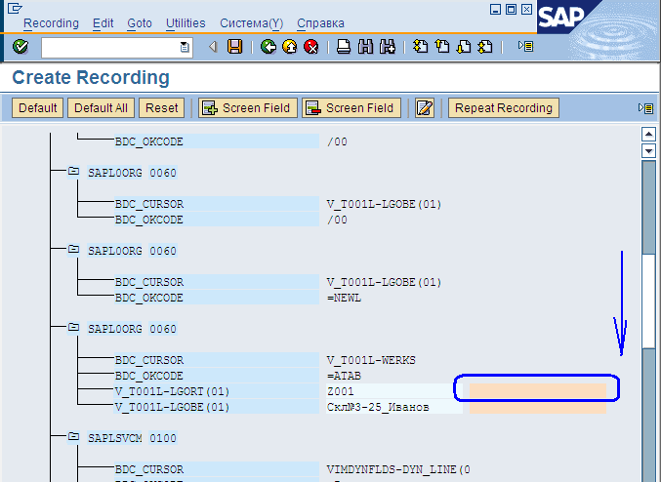Image resolution: width=661 pixels, height=482 pixels.
Task: Click the green Back arrow icon
Action: pyautogui.click(x=268, y=46)
